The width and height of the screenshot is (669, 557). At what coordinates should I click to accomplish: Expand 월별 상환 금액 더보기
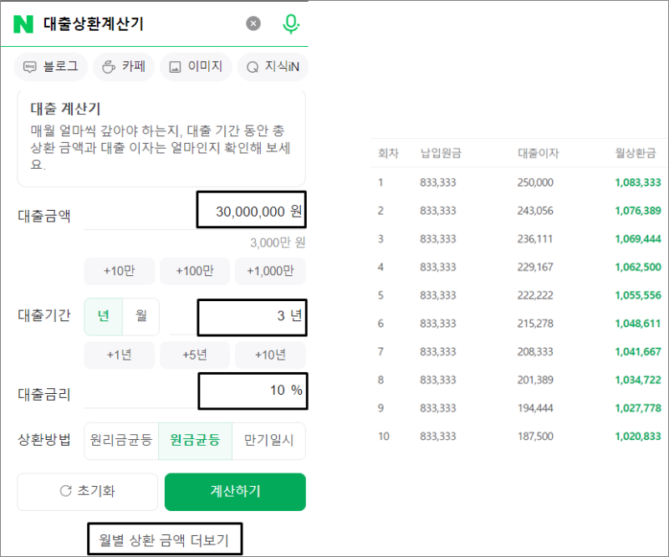click(x=164, y=539)
